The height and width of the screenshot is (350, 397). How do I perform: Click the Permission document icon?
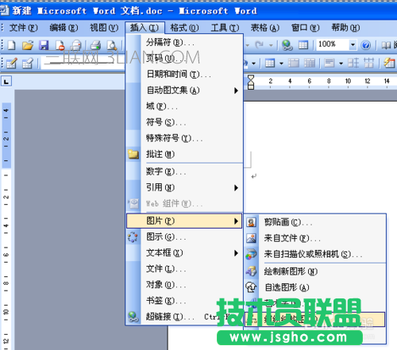click(60, 45)
